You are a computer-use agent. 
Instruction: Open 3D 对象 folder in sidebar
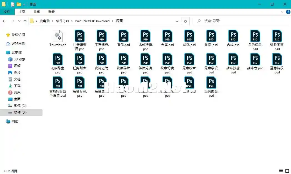[x=19, y=59]
